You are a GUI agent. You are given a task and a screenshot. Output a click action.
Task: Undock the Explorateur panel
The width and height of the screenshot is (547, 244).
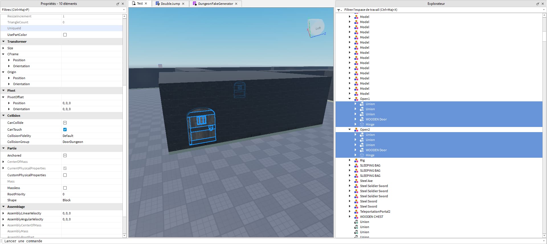coord(538,4)
